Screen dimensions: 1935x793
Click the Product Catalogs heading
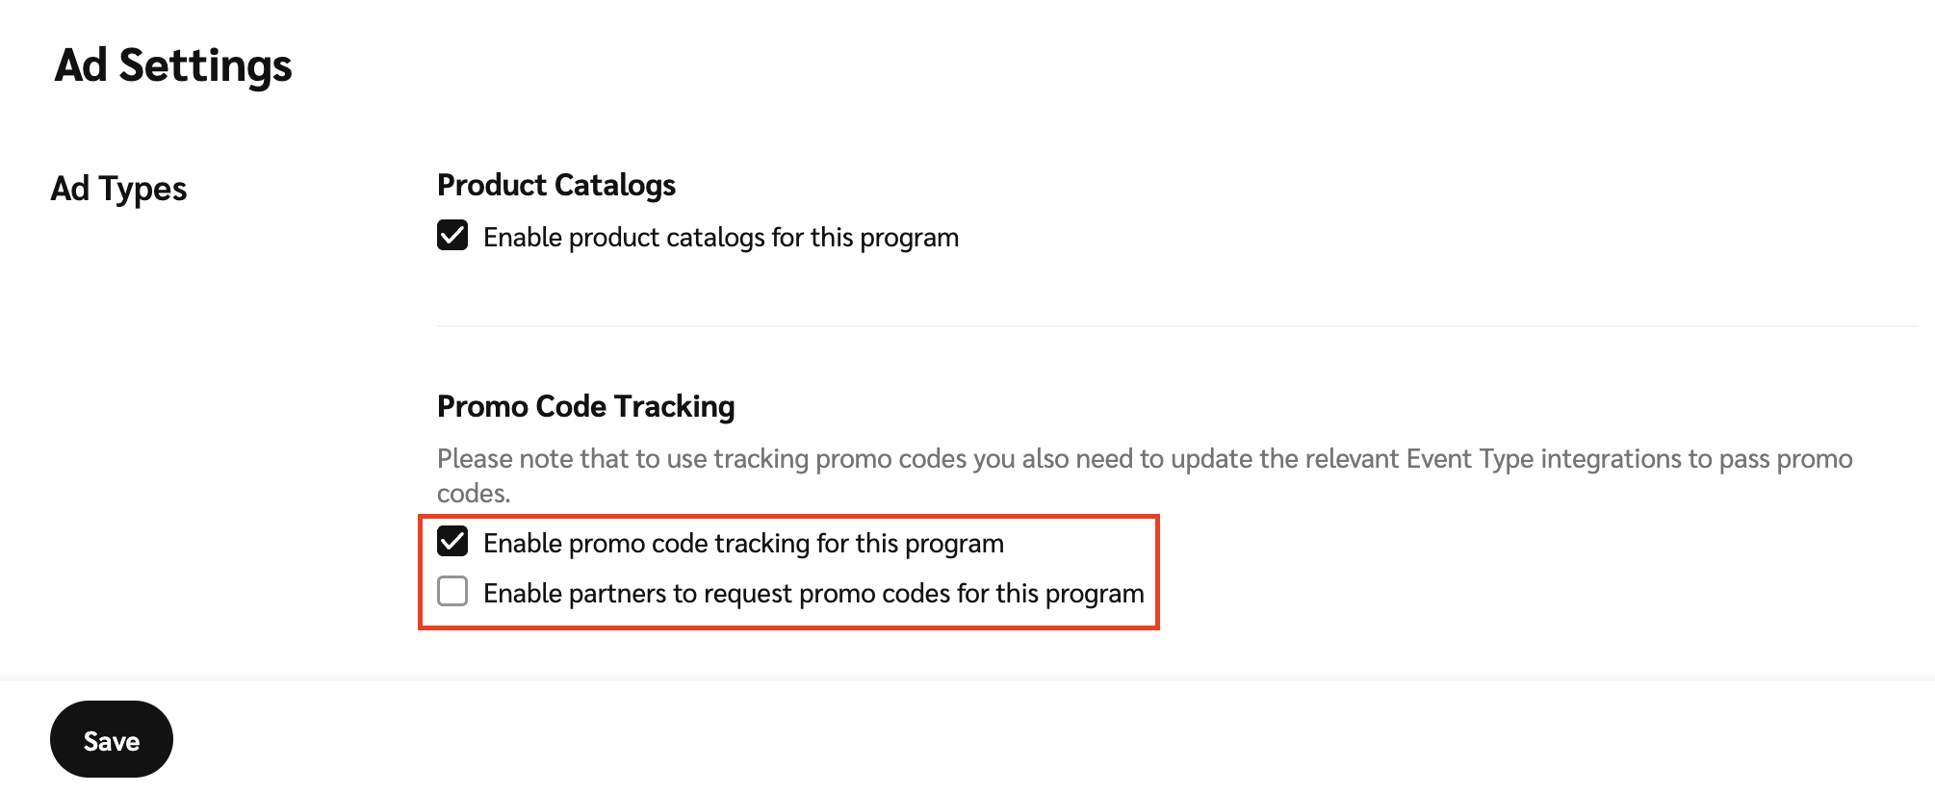[x=556, y=185]
